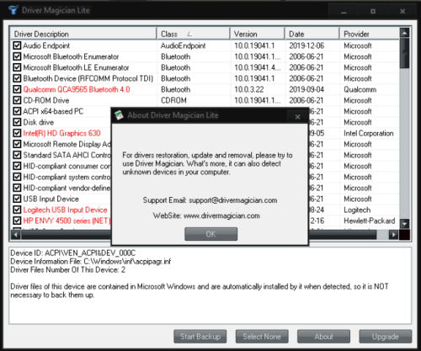Click the Qualcomm provider cell
The width and height of the screenshot is (421, 351).
point(360,89)
